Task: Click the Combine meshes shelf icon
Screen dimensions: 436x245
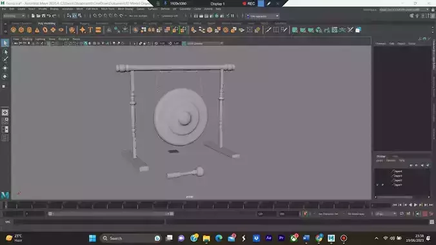Action: click(x=135, y=30)
